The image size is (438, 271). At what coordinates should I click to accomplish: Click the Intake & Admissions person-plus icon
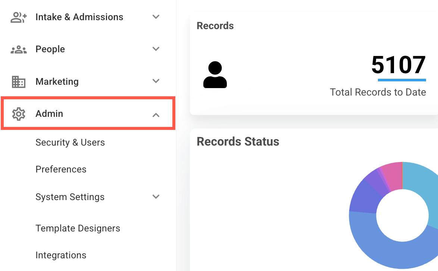tap(18, 17)
